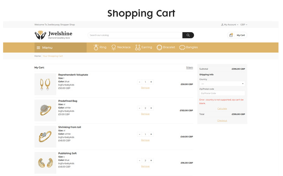Image resolution: width=283 pixels, height=176 pixels.
Task: Click the Your Shopping Cart breadcrumb
Action: click(x=53, y=56)
